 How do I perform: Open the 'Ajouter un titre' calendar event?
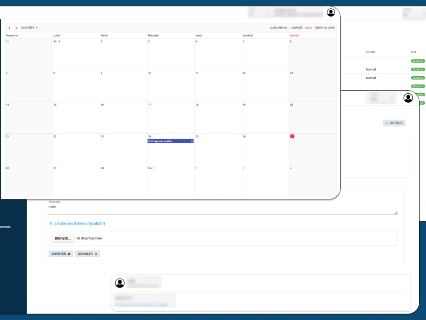tap(170, 141)
